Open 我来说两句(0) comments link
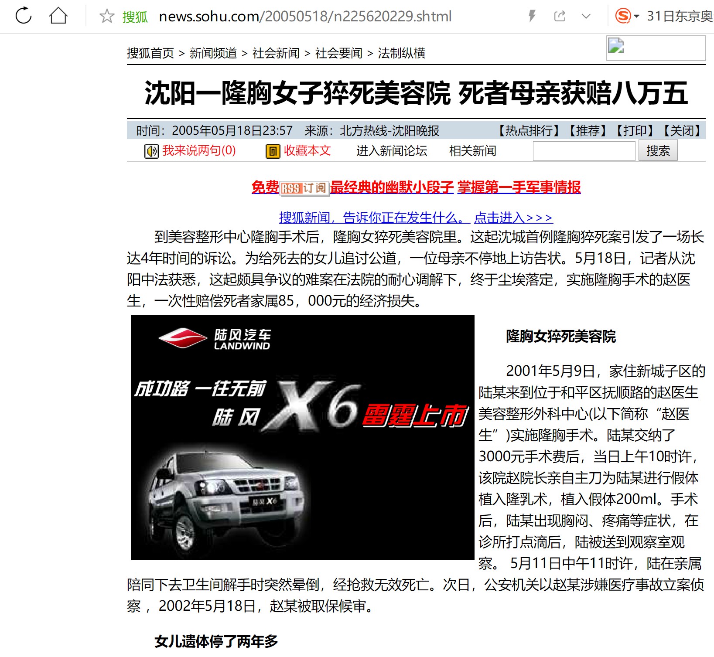This screenshot has width=714, height=657. click(199, 150)
